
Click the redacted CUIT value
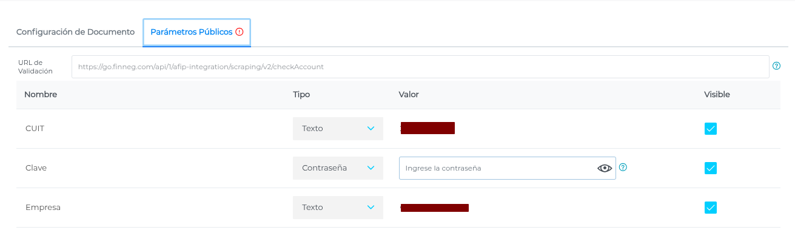point(428,128)
